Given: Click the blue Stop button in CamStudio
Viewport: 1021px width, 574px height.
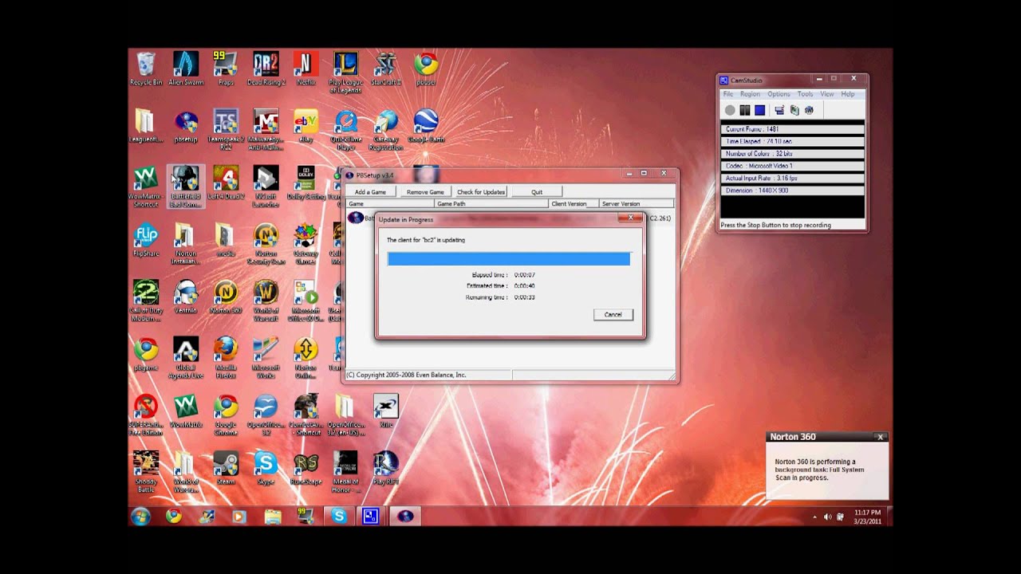Looking at the screenshot, I should tap(760, 110).
